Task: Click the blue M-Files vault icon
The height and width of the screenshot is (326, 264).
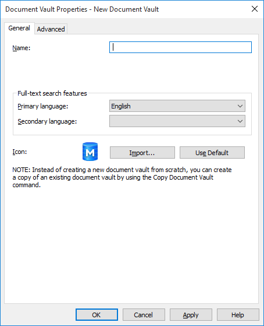Action: (x=90, y=152)
